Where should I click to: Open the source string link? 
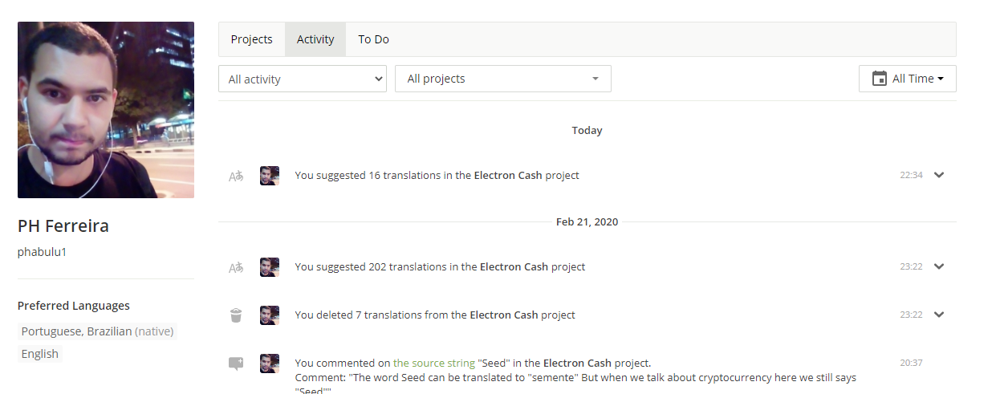(434, 363)
